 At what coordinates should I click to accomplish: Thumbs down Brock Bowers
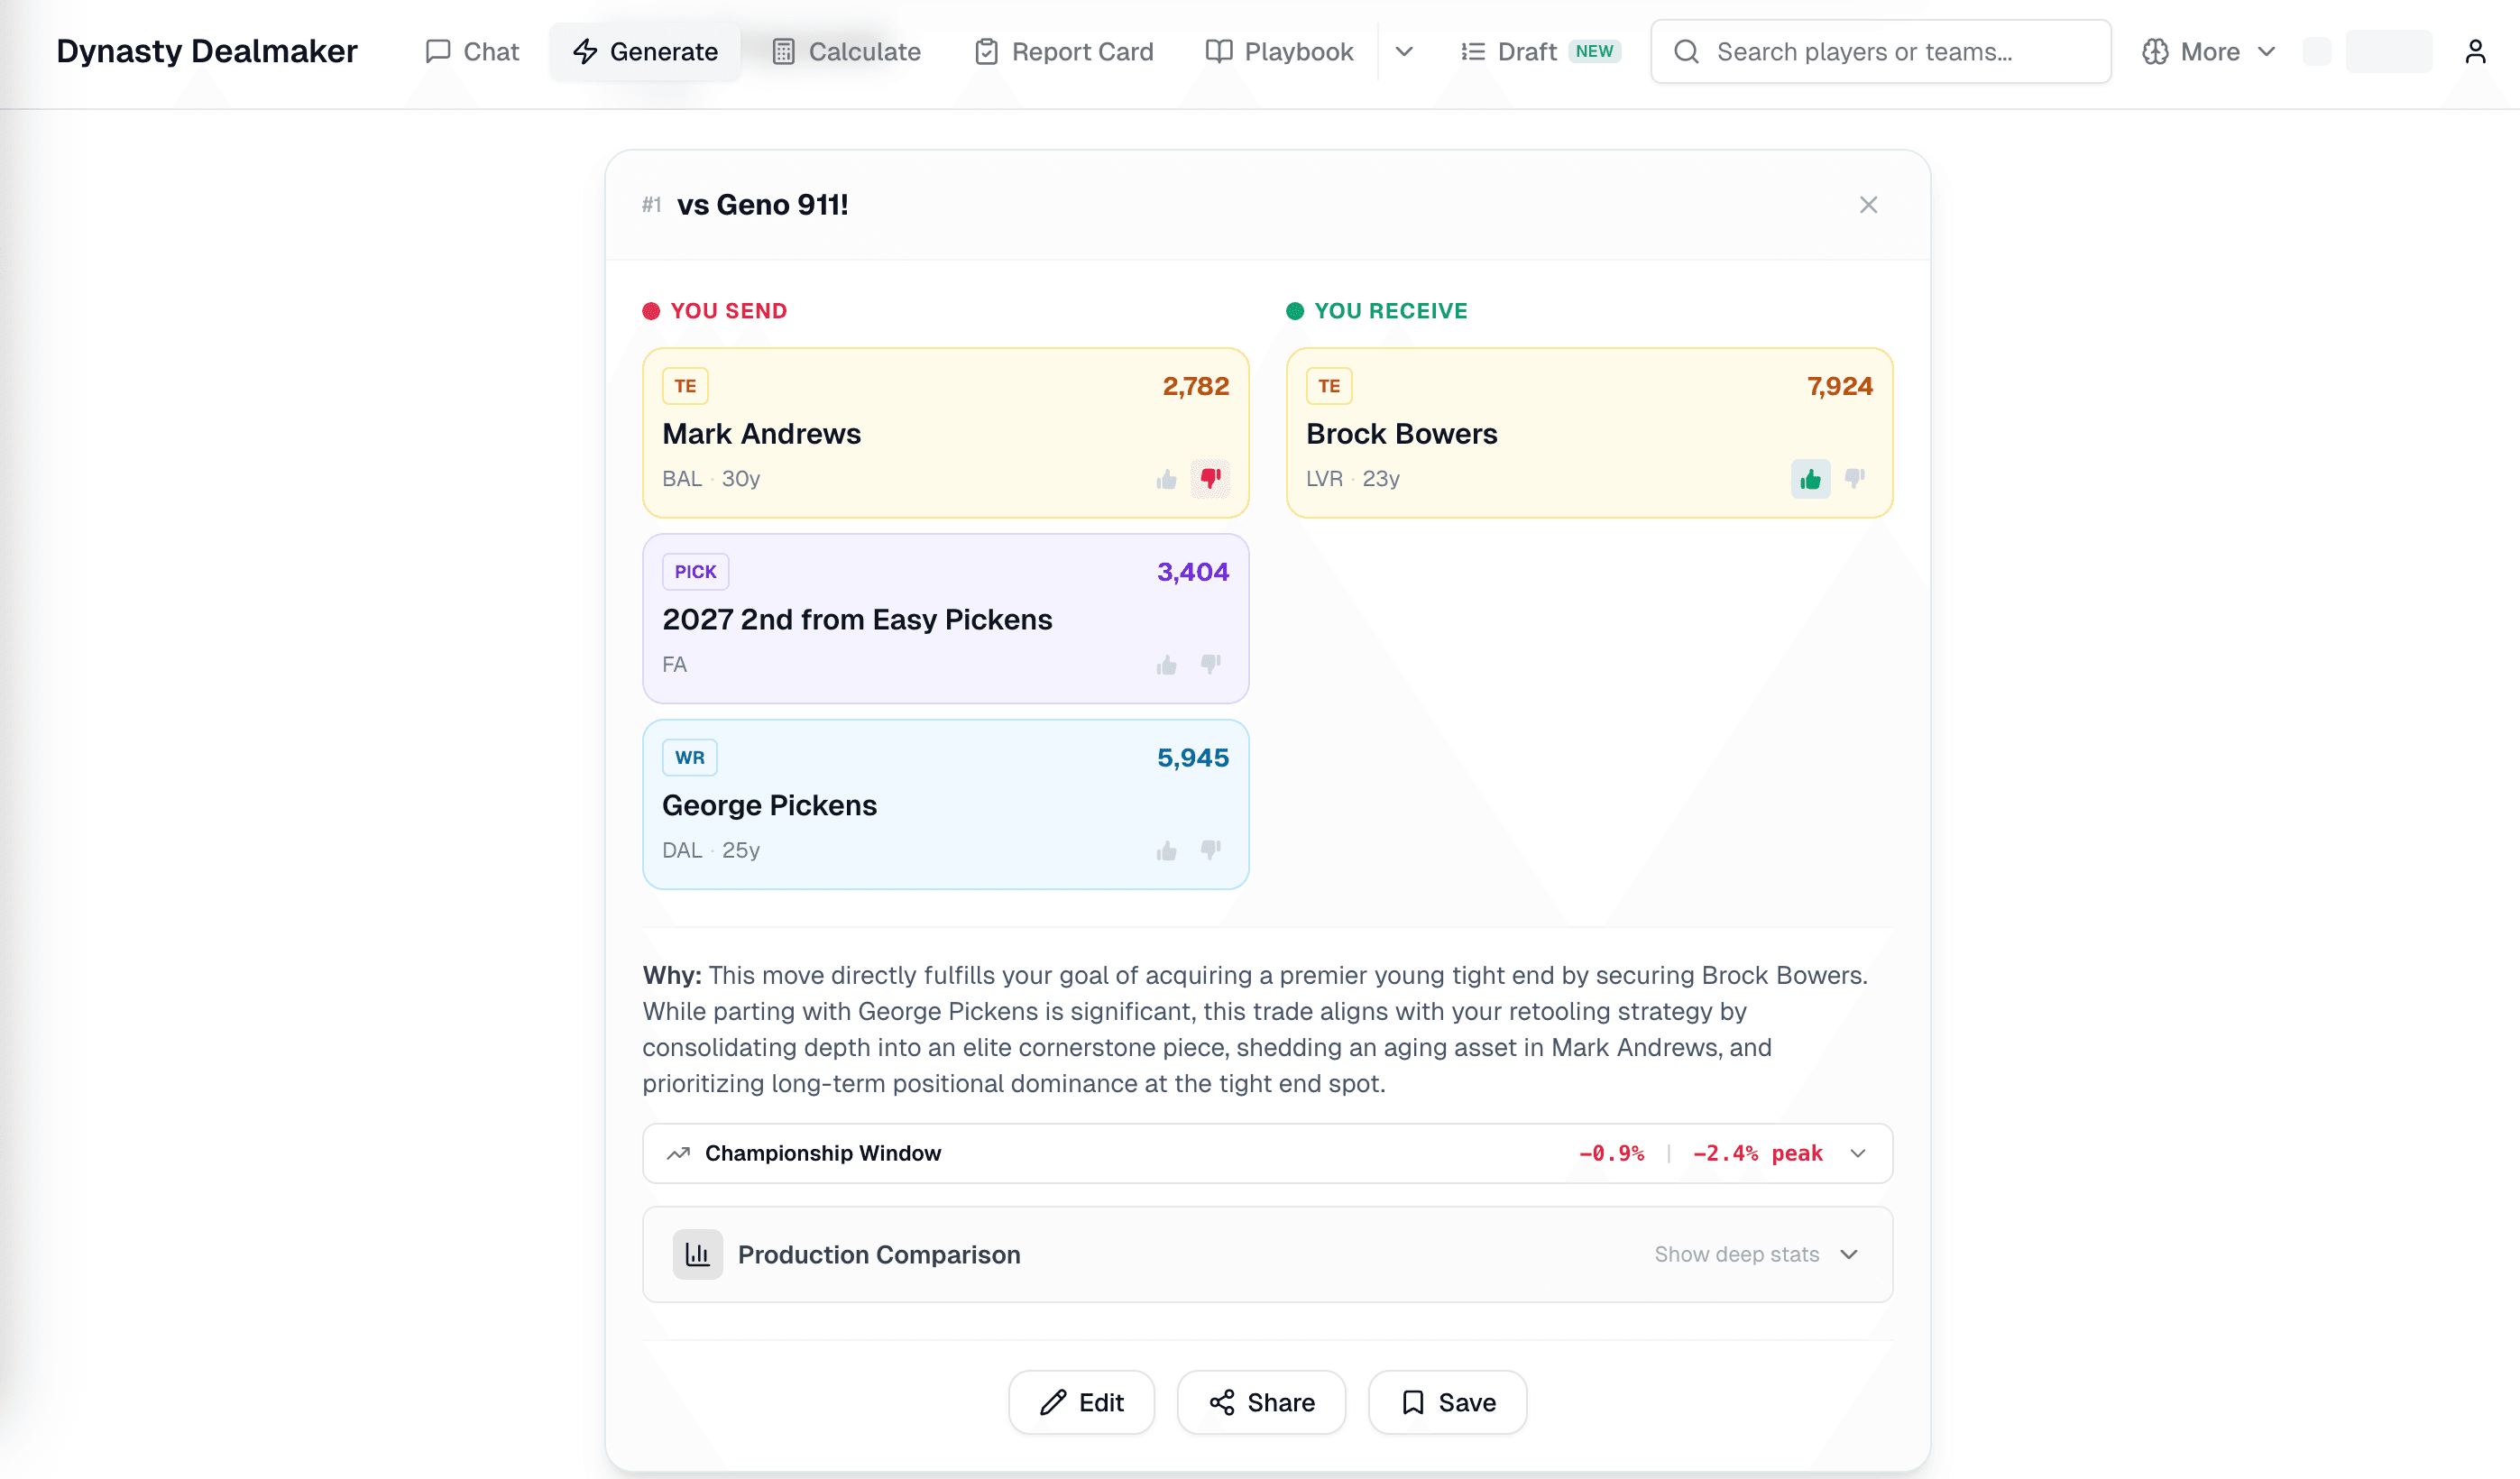[1854, 479]
